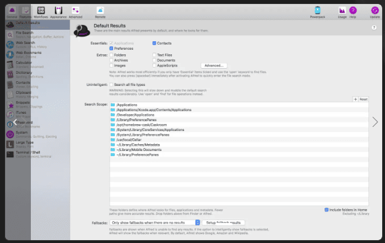Reset the search scope list
Viewport: 385px width, 243px height.
coord(363,99)
